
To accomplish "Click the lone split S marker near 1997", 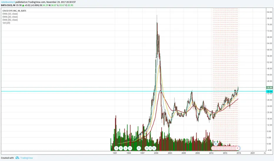I will tap(139, 148).
